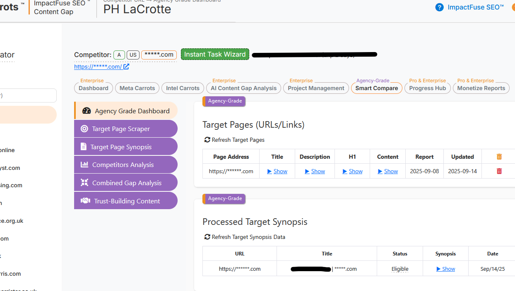This screenshot has height=291, width=515.
Task: Click the https://******.com URL in the Synopsis table
Action: 240,269
